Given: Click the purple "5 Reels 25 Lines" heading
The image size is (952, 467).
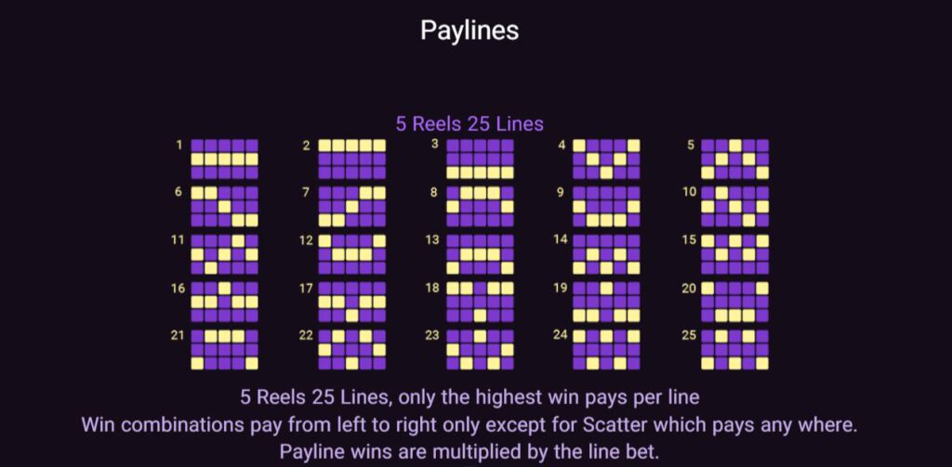Looking at the screenshot, I should tap(469, 123).
